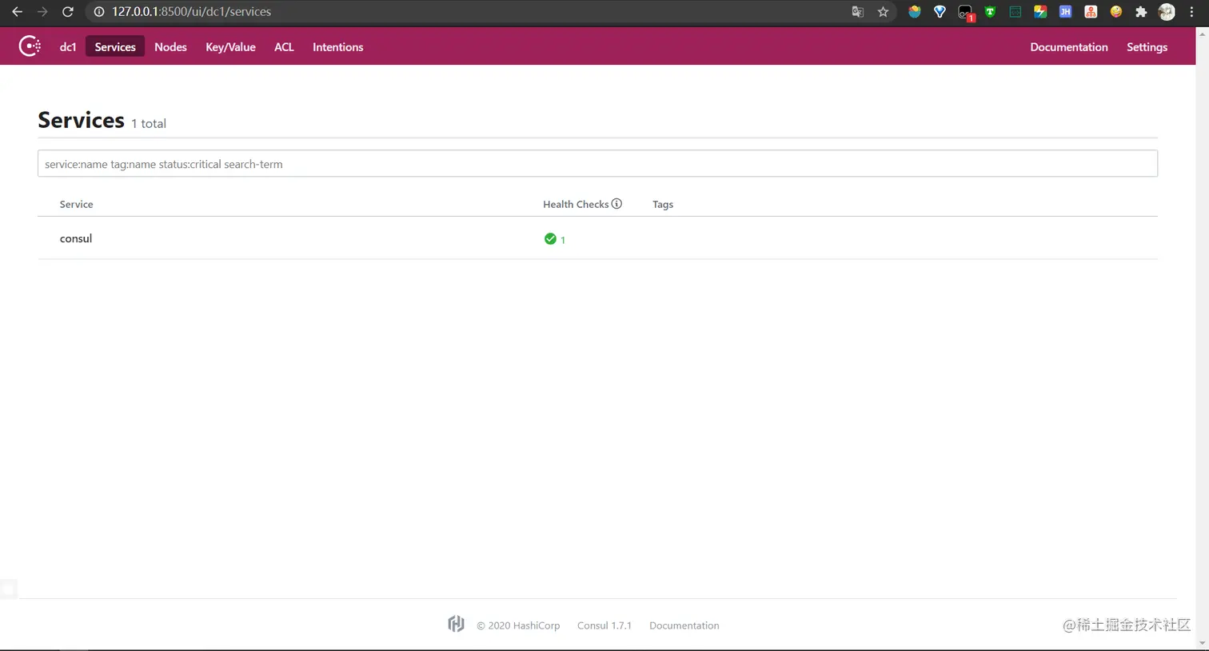This screenshot has height=651, width=1209.
Task: Focus the services search filter field
Action: coord(597,164)
